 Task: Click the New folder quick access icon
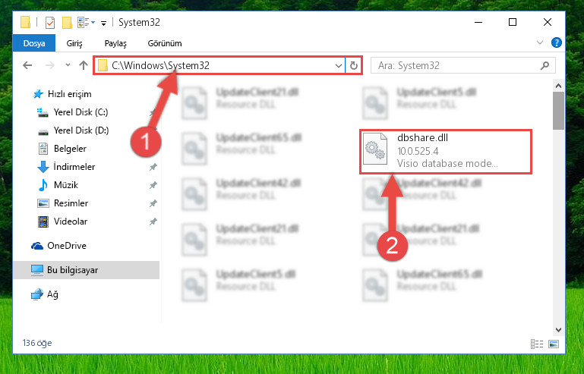67,23
